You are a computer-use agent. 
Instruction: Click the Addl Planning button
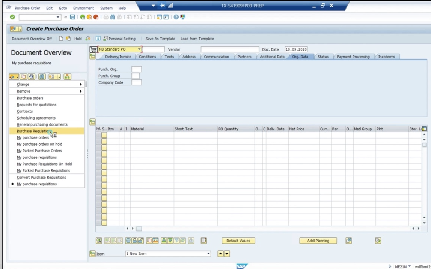(318, 241)
